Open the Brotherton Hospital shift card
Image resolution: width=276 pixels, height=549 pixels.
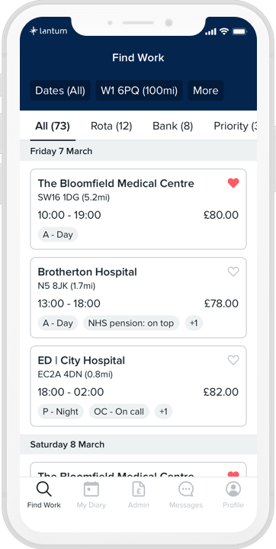pyautogui.click(x=138, y=297)
